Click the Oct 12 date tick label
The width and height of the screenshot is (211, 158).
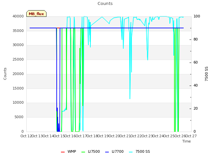[x=26, y=136]
